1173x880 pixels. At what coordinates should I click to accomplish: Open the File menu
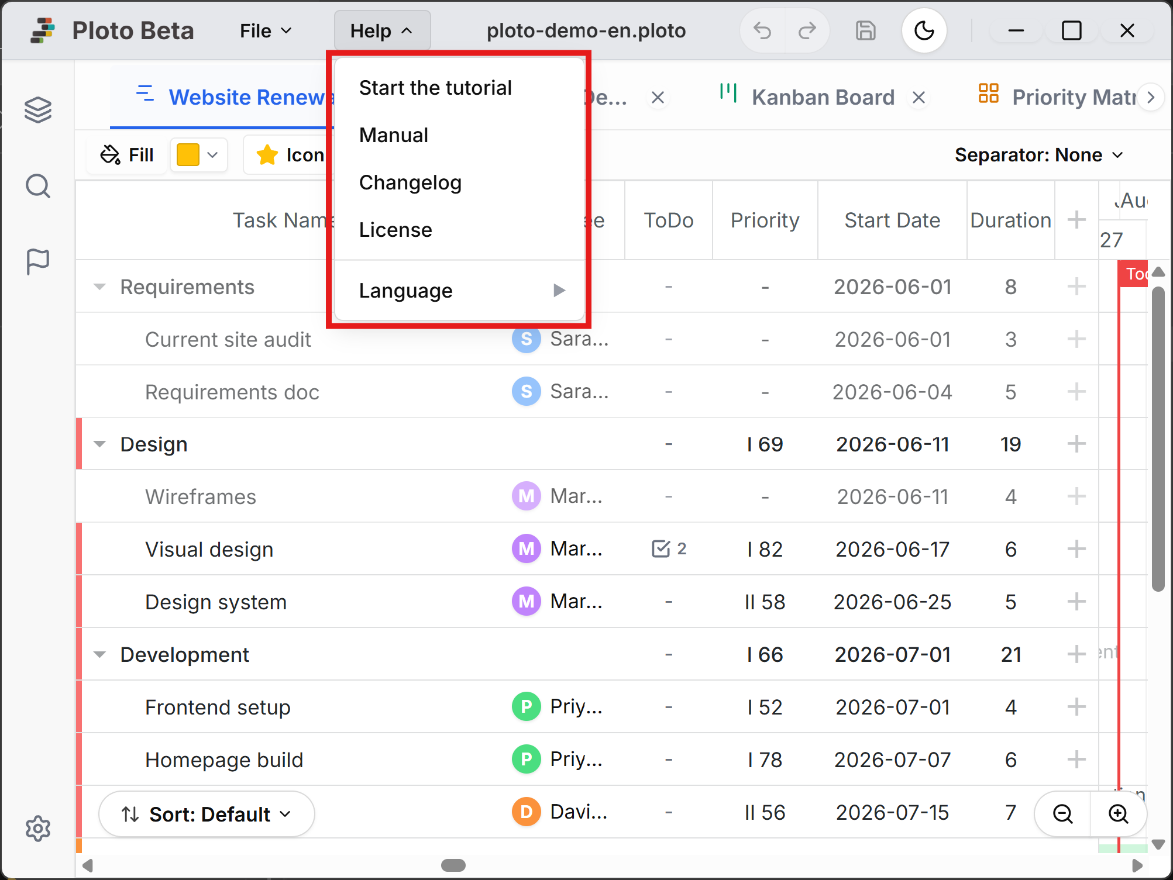coord(266,30)
